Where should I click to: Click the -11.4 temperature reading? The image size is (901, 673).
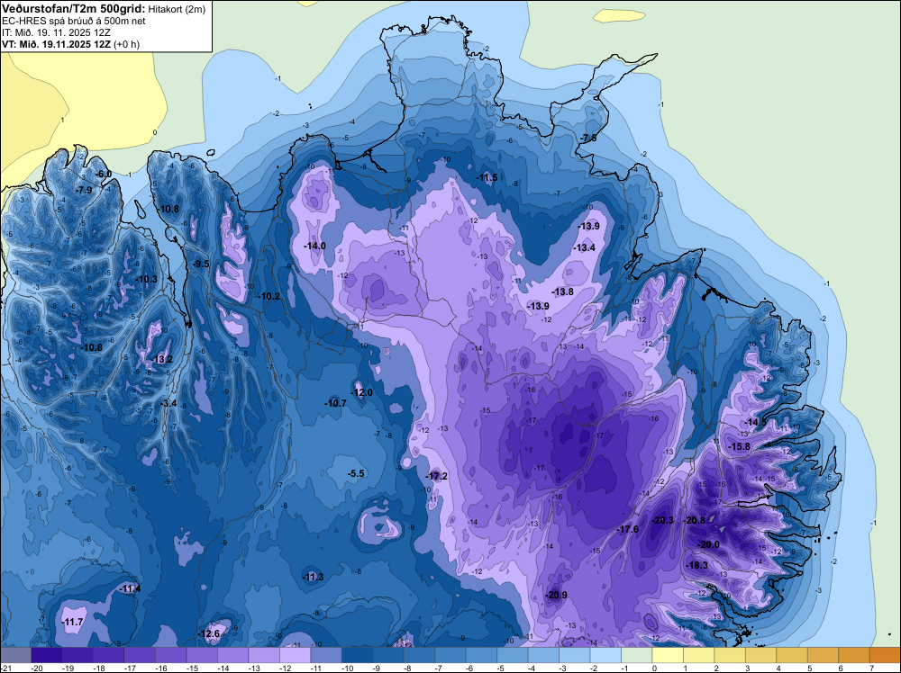coord(130,589)
